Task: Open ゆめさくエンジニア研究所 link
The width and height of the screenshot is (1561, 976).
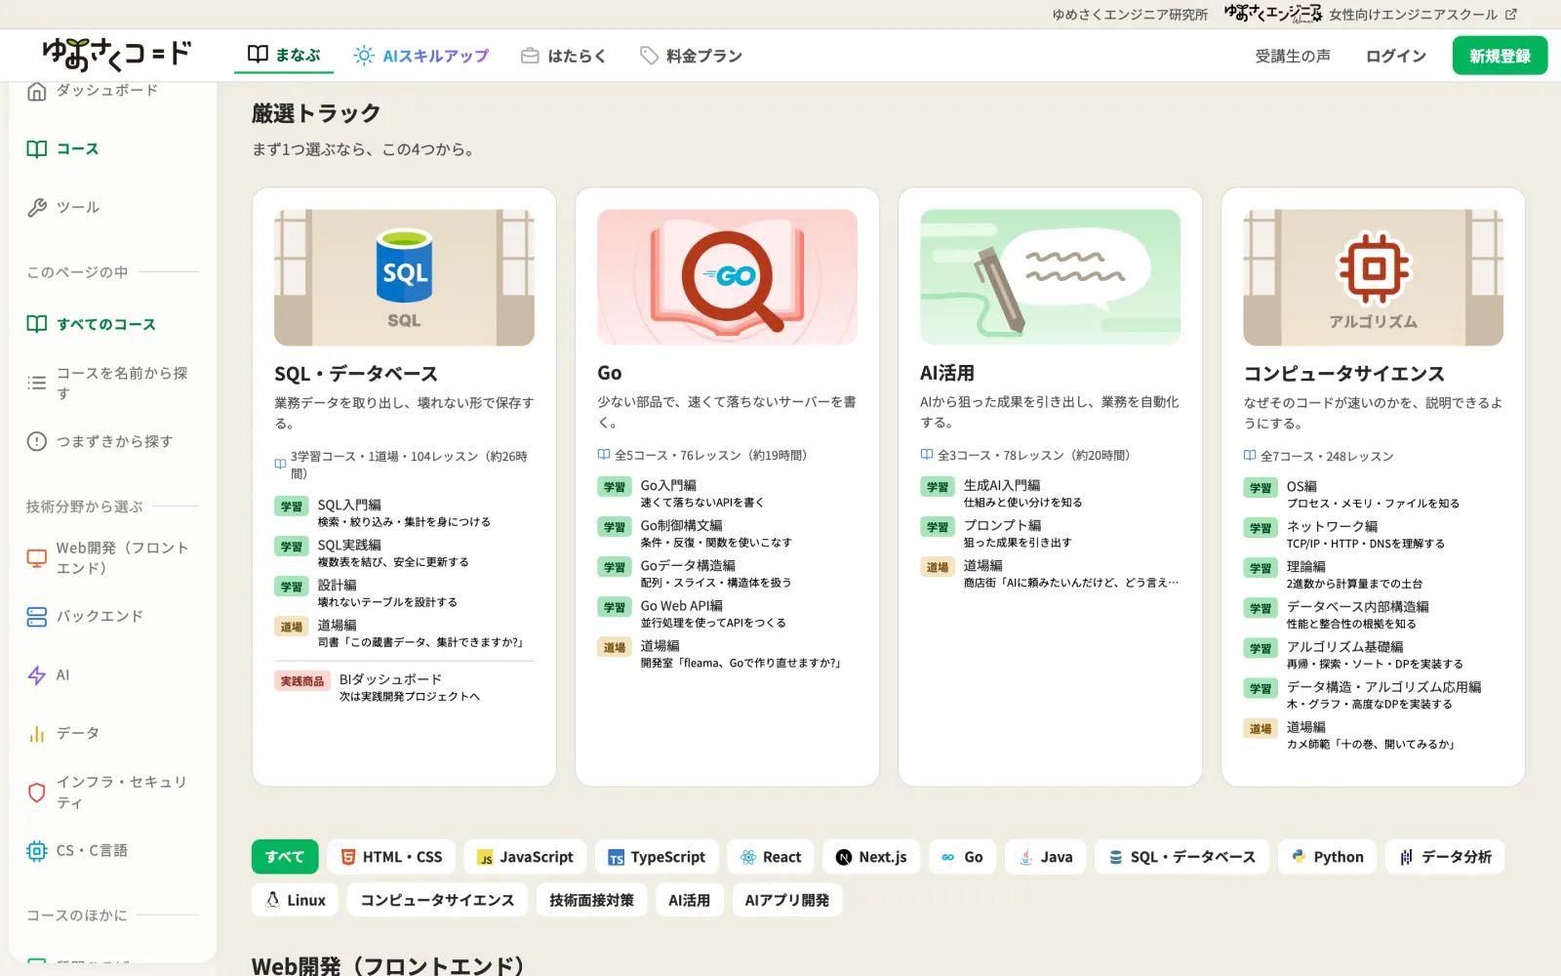Action: click(x=1130, y=15)
